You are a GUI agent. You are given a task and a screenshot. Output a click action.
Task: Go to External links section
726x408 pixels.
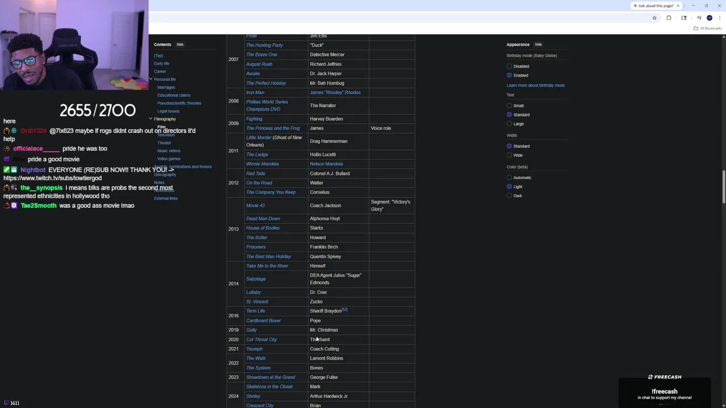[x=166, y=198]
